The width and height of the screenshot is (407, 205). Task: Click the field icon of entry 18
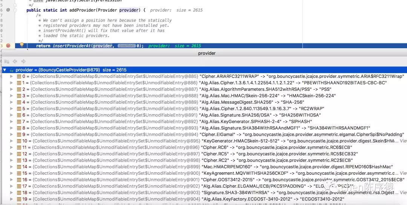tap(19, 193)
